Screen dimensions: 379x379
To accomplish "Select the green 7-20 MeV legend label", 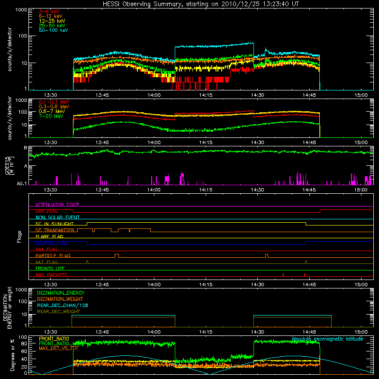I will 51,116.
